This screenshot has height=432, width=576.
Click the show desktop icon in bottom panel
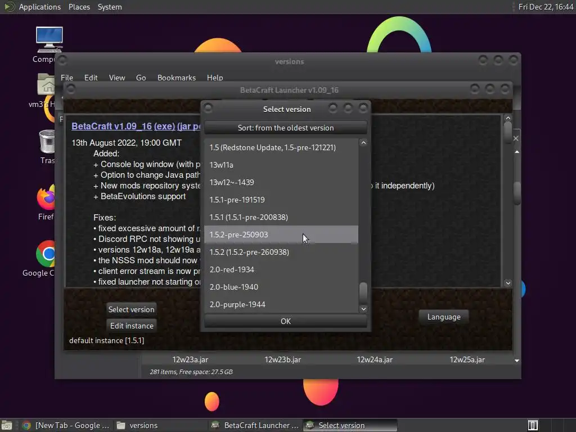7,425
